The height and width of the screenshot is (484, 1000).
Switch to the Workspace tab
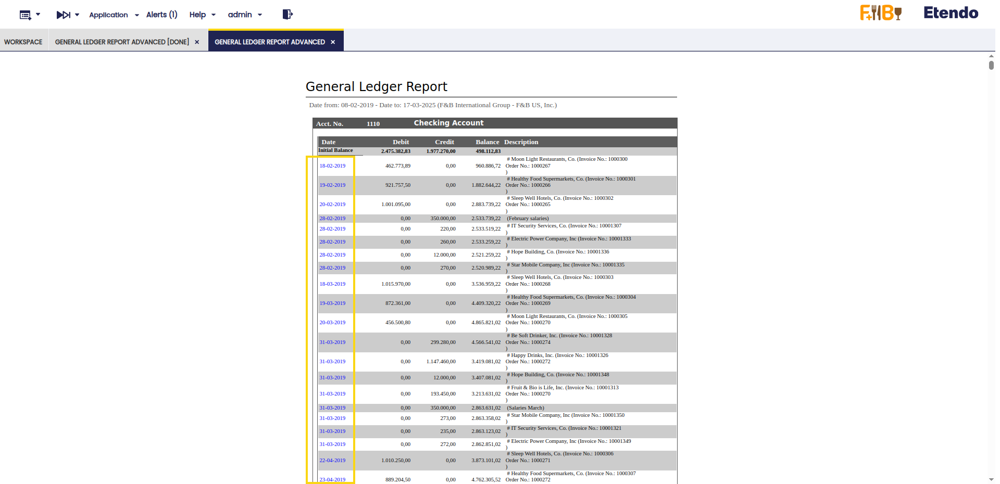pos(23,42)
